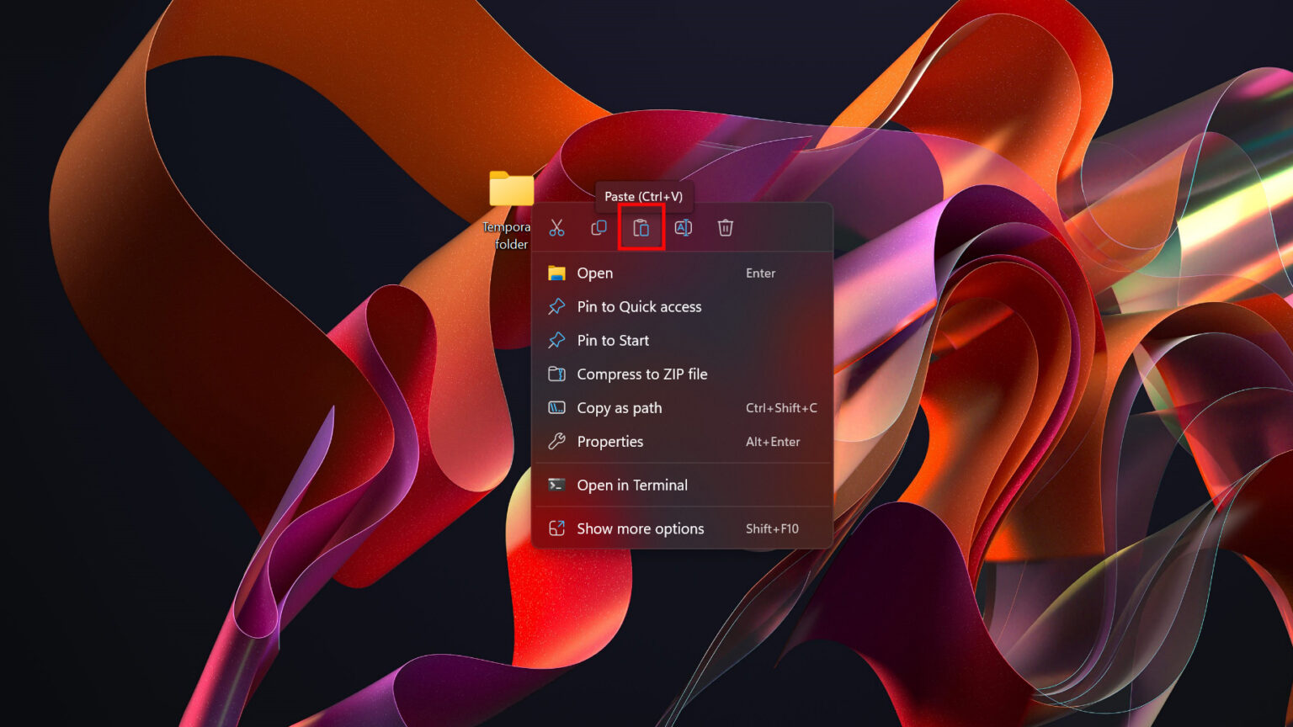
Task: Click the Show more options icon
Action: point(556,528)
